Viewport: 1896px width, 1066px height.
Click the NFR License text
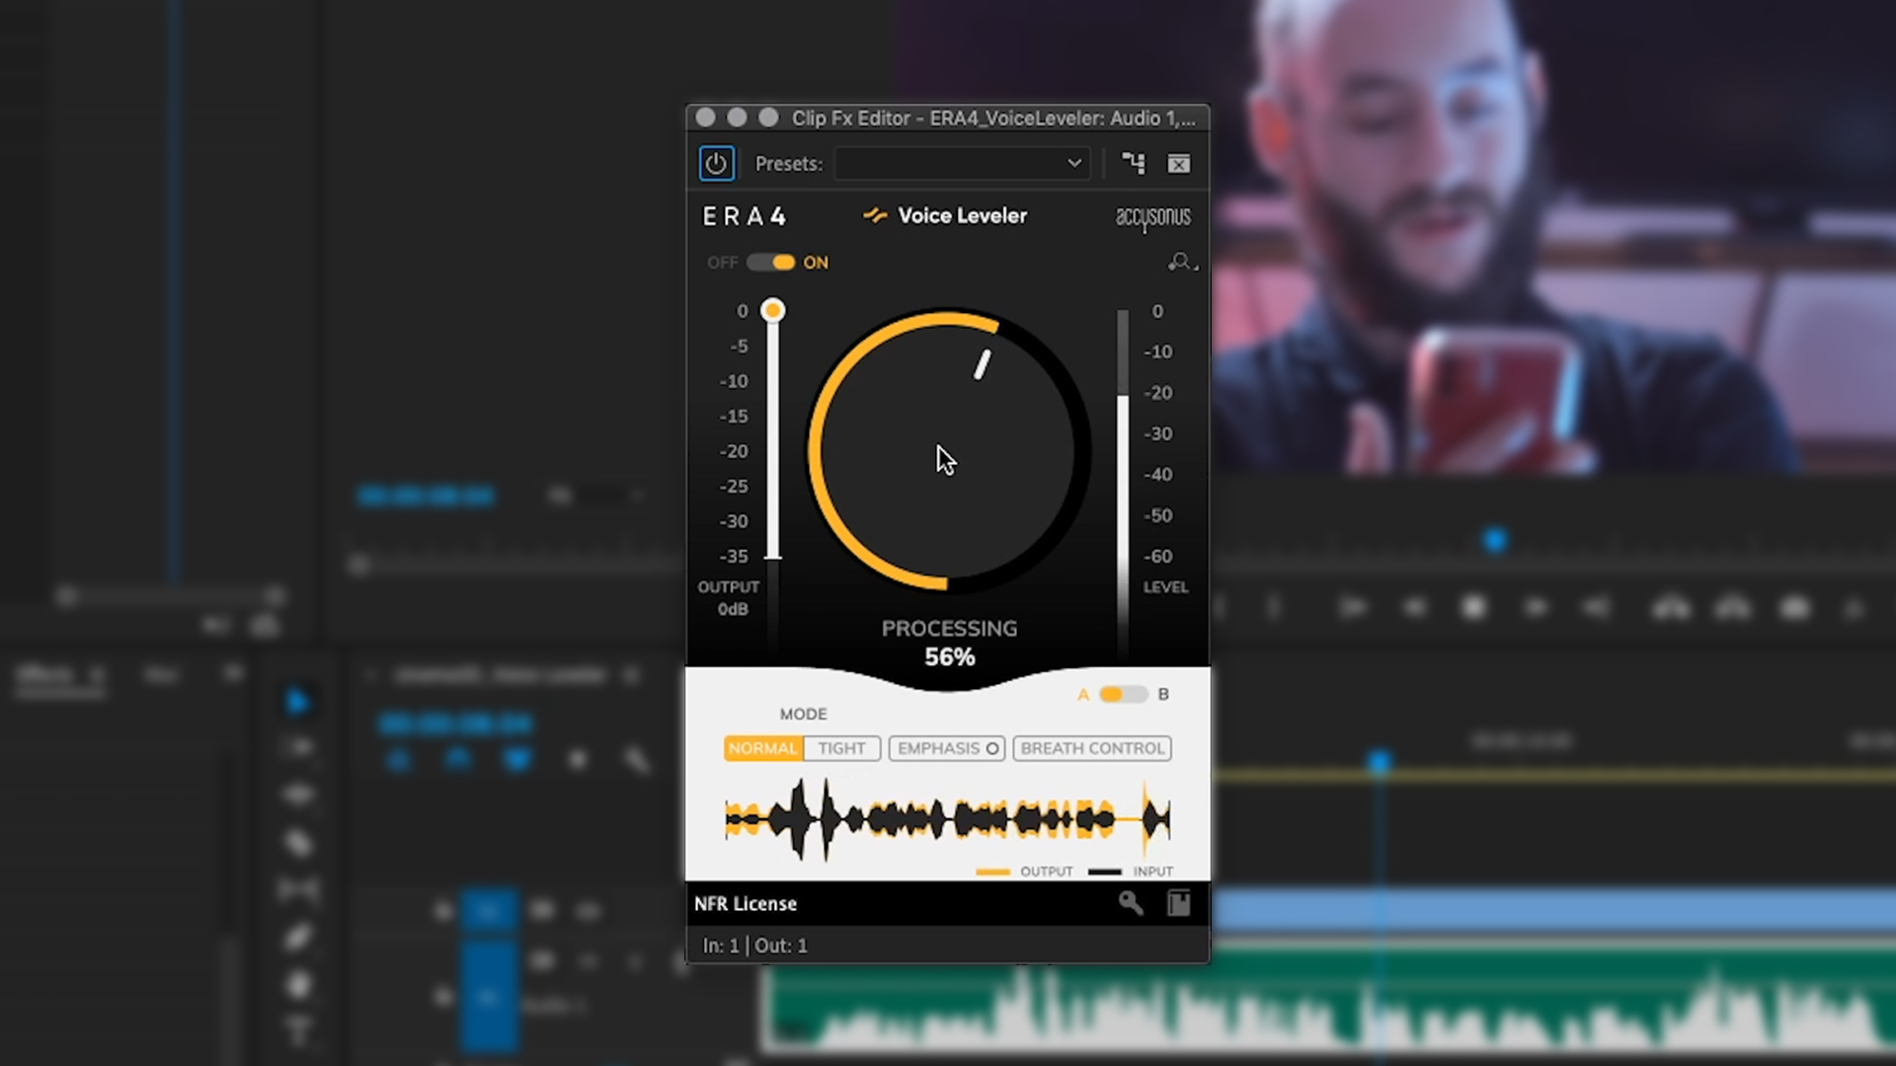pos(746,904)
